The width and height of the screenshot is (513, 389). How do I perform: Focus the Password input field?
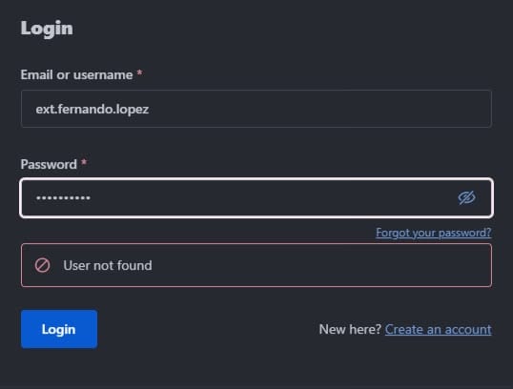pyautogui.click(x=256, y=197)
